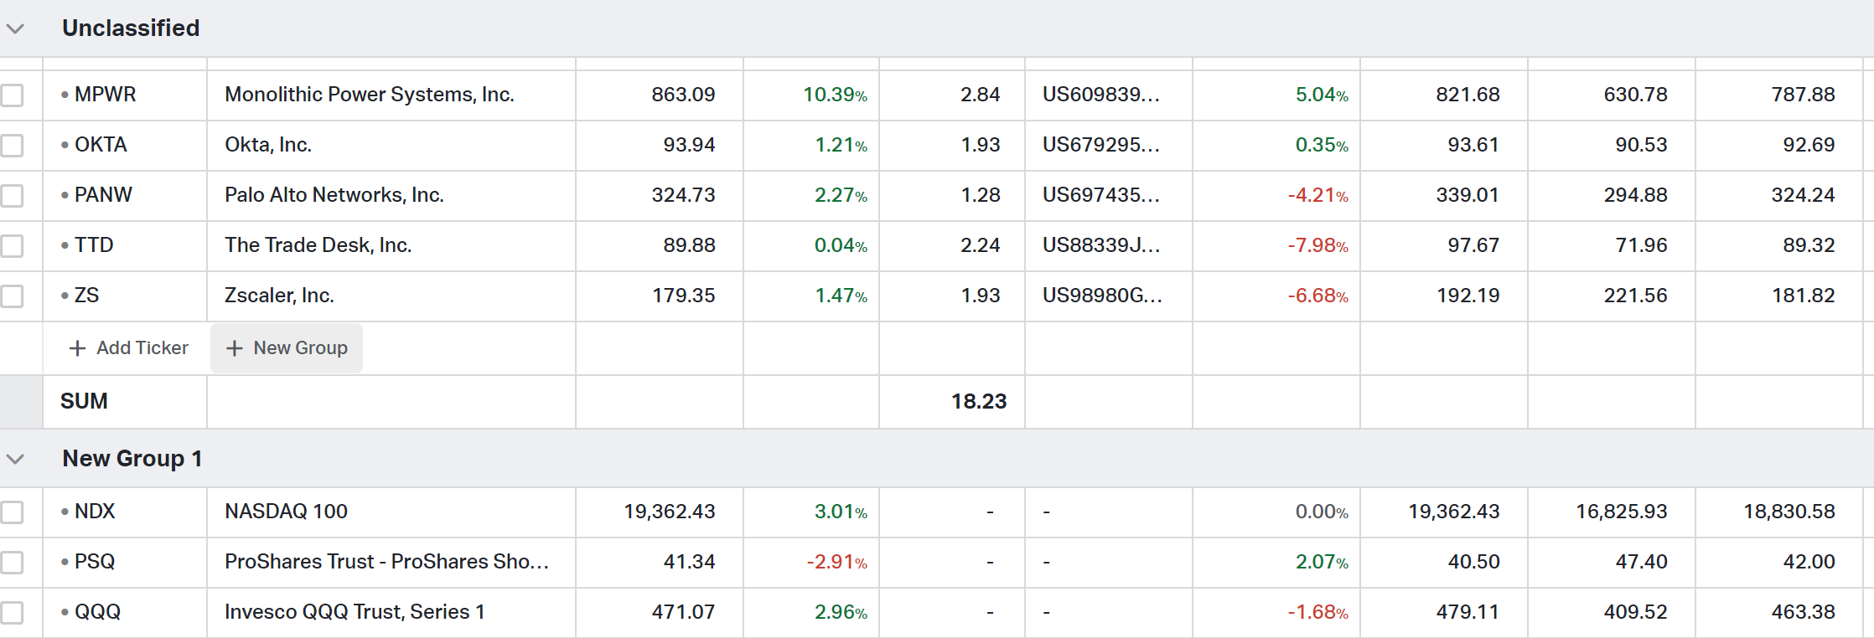The width and height of the screenshot is (1874, 638).
Task: Open the PSQ ticker
Action: click(95, 562)
